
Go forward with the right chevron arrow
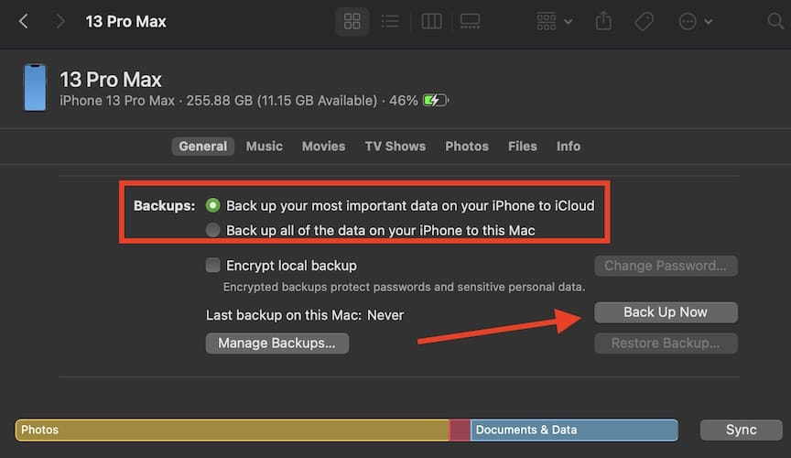pos(60,21)
